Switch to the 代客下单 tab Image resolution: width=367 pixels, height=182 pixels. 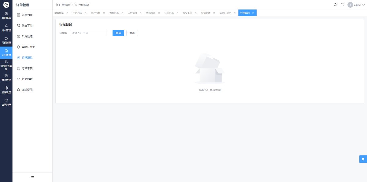[187, 13]
